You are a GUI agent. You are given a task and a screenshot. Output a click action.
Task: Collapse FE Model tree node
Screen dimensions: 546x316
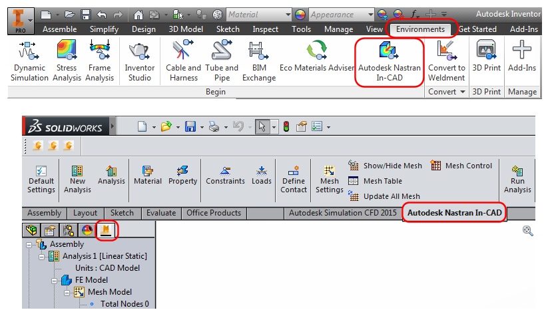pyautogui.click(x=55, y=281)
